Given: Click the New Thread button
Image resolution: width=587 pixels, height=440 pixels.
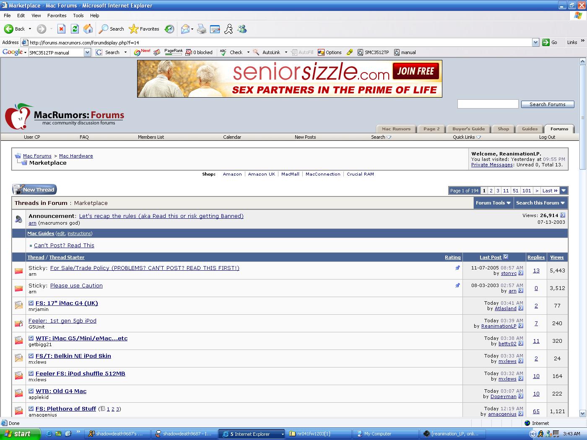Looking at the screenshot, I should tap(34, 190).
